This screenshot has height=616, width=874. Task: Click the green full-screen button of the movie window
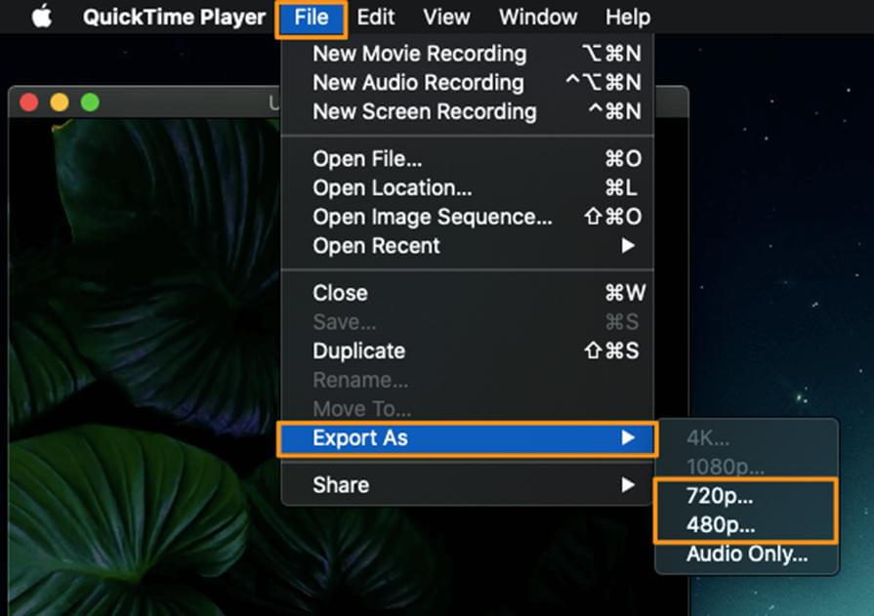pos(90,103)
